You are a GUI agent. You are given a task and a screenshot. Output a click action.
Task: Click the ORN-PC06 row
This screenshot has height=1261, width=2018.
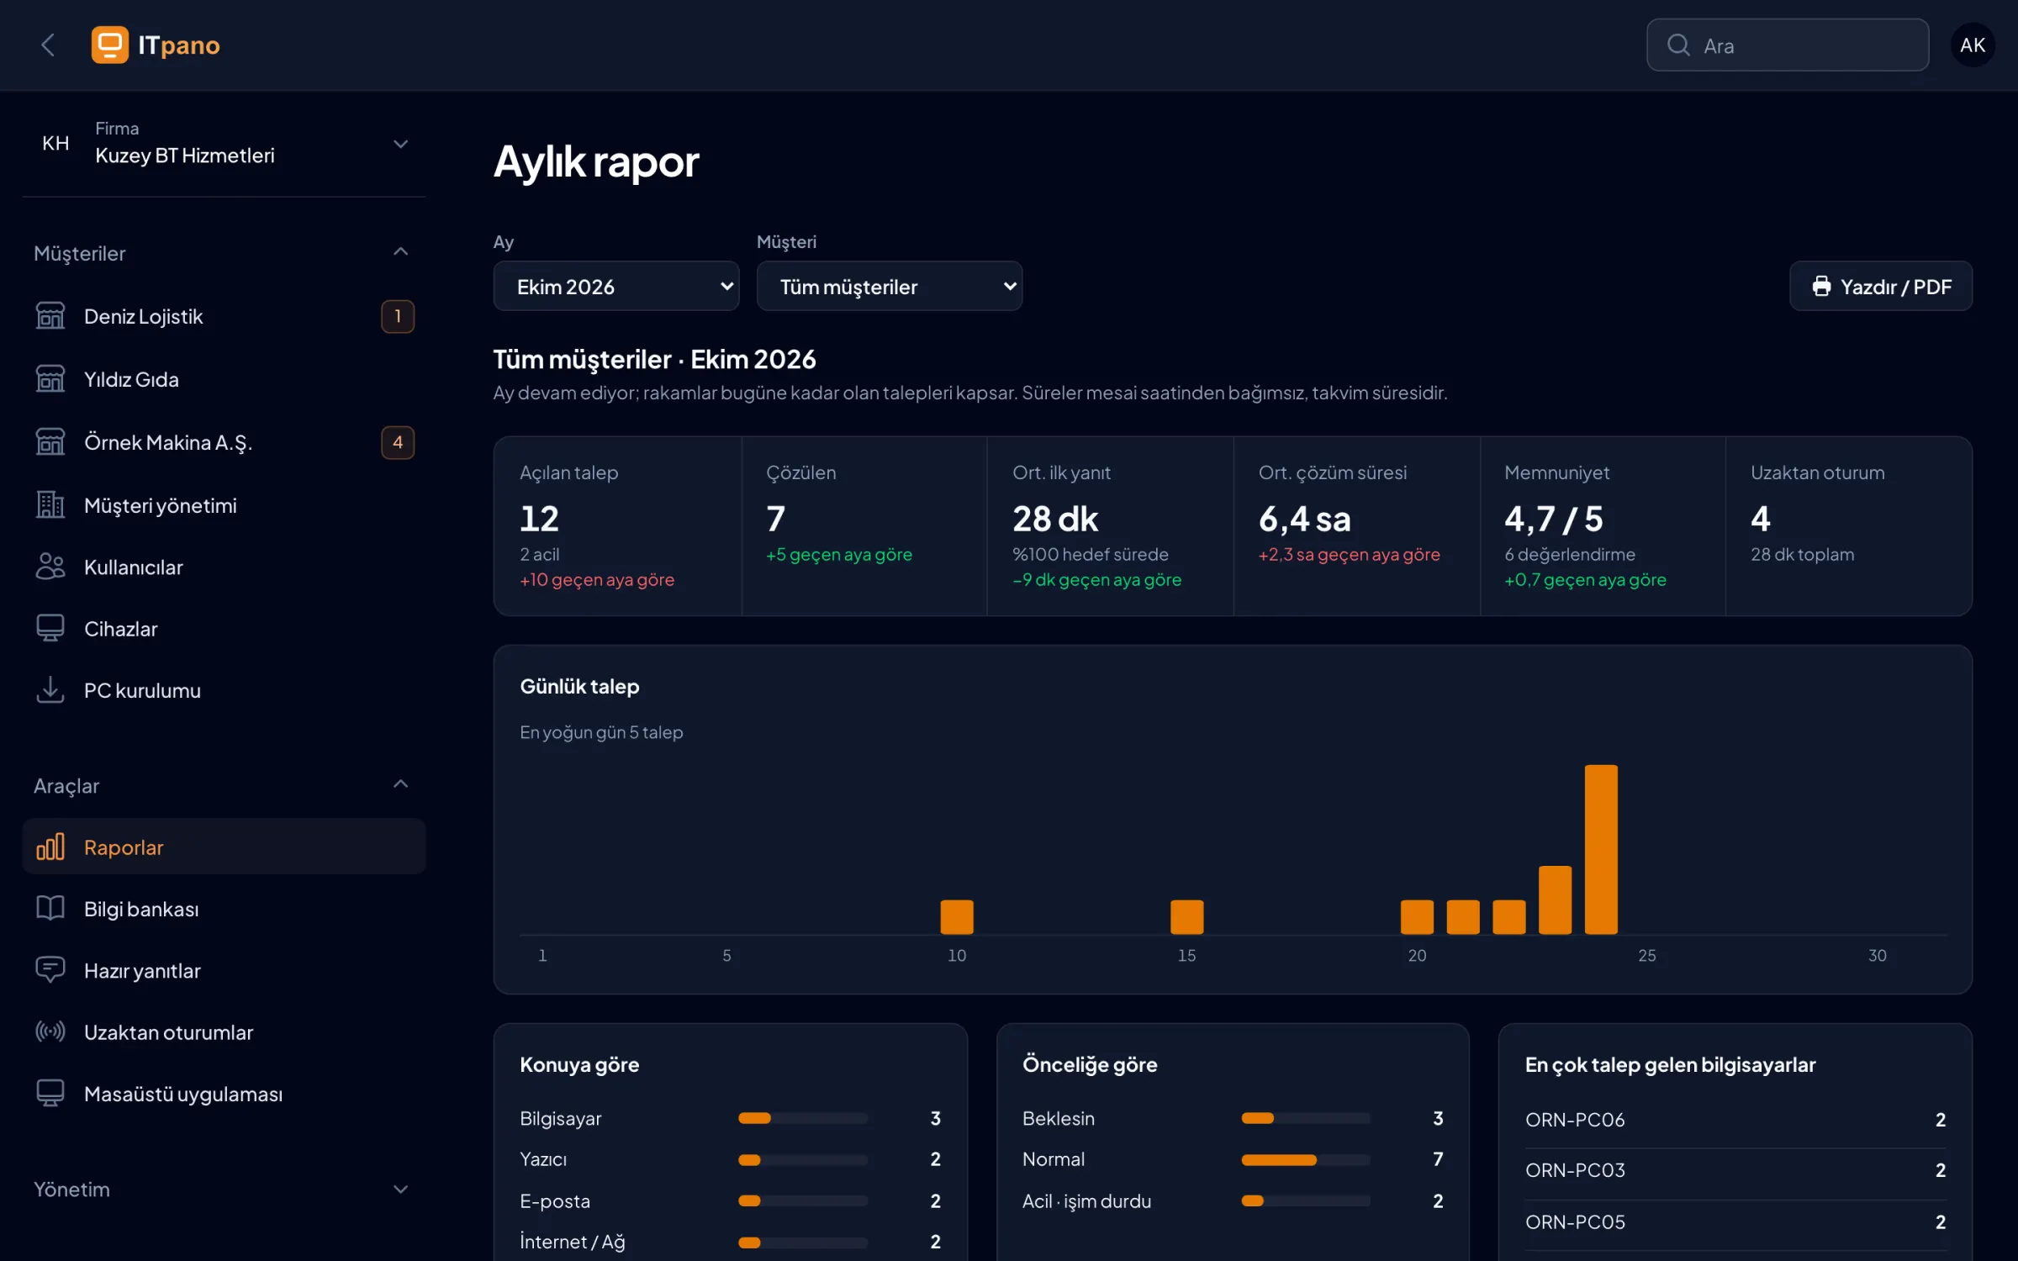pyautogui.click(x=1735, y=1120)
